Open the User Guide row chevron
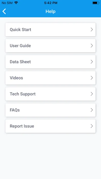The image size is (101, 179). [x=92, y=46]
